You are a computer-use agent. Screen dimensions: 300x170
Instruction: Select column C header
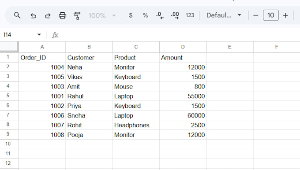(136, 47)
